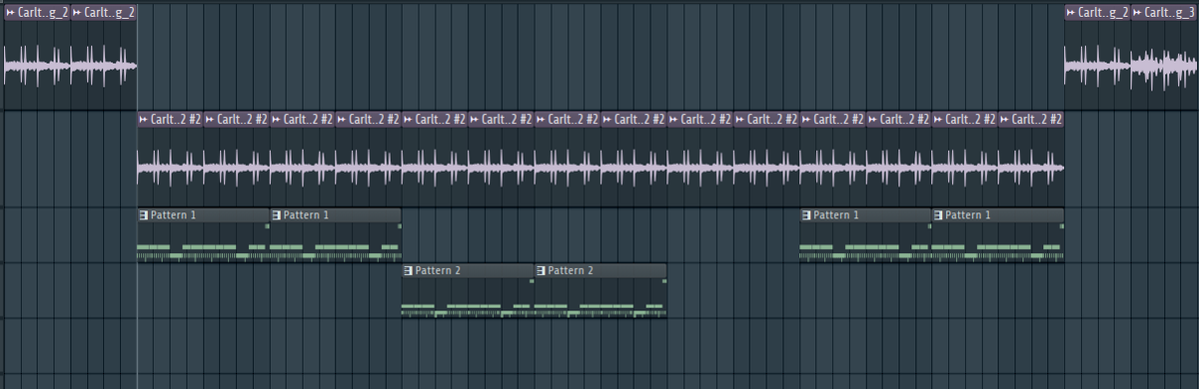Open clip menu icon of leftmost Pattern 1

(x=143, y=214)
